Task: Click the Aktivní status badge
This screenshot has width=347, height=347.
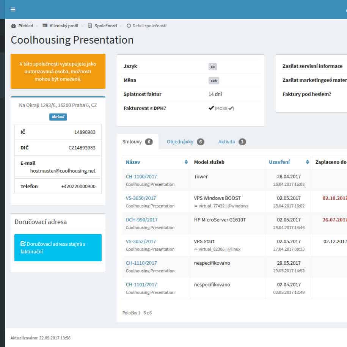Action: [x=58, y=117]
